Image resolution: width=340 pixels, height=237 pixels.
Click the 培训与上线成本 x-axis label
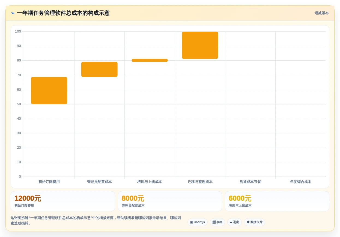click(150, 182)
